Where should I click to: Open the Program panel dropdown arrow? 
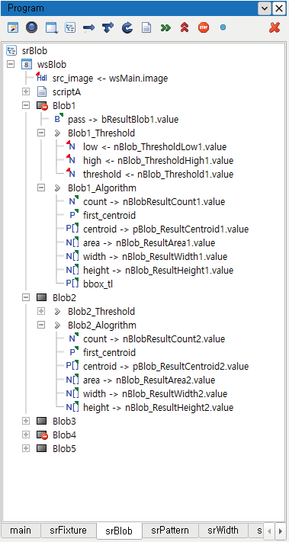tap(265, 8)
